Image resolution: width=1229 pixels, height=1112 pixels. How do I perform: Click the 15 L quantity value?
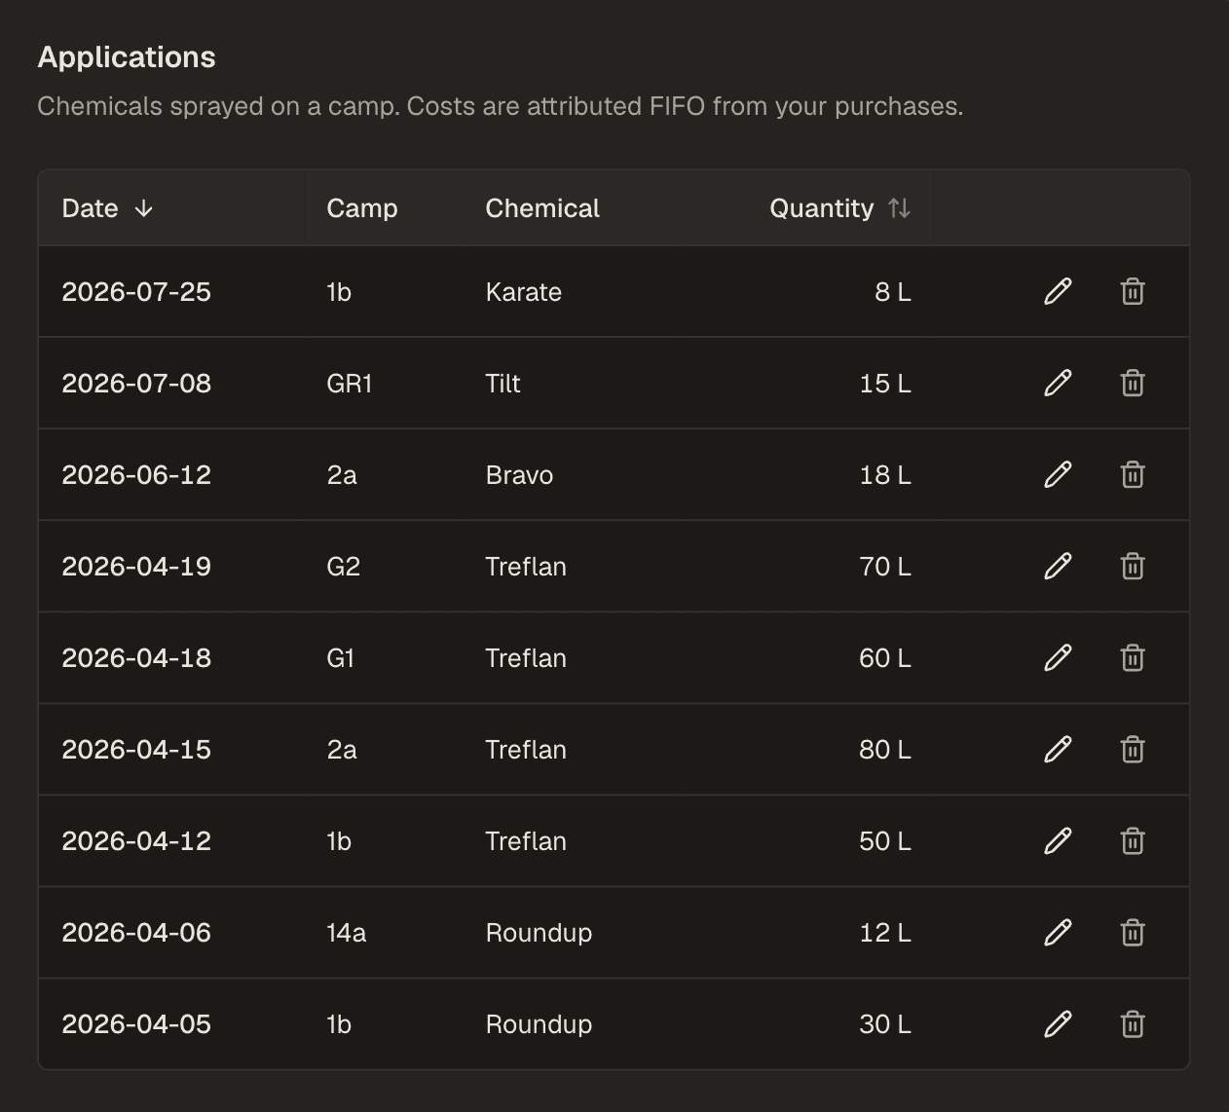click(x=885, y=384)
